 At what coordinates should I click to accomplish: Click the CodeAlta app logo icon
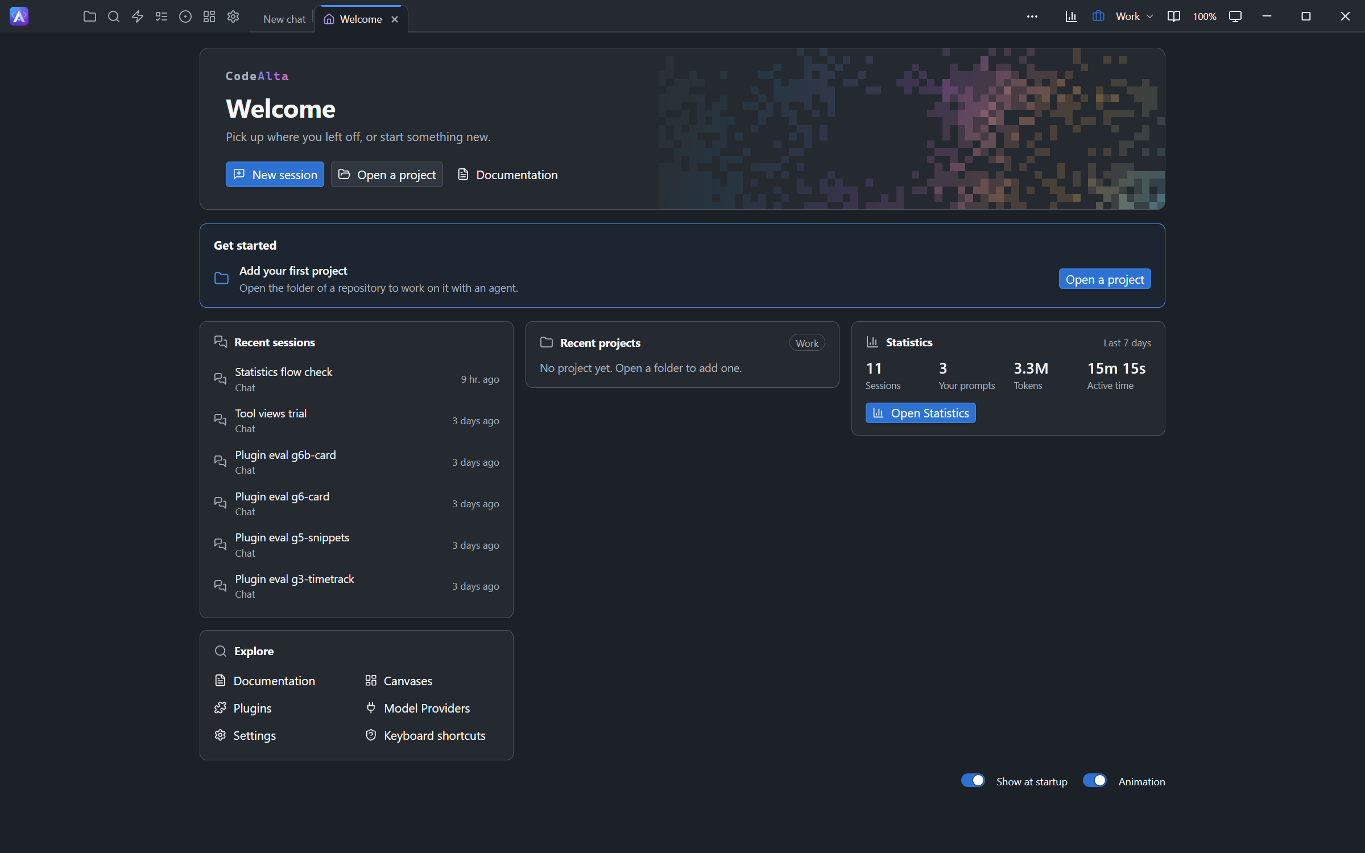tap(19, 16)
